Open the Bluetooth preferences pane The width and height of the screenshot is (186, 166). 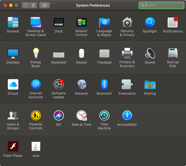click(x=104, y=84)
